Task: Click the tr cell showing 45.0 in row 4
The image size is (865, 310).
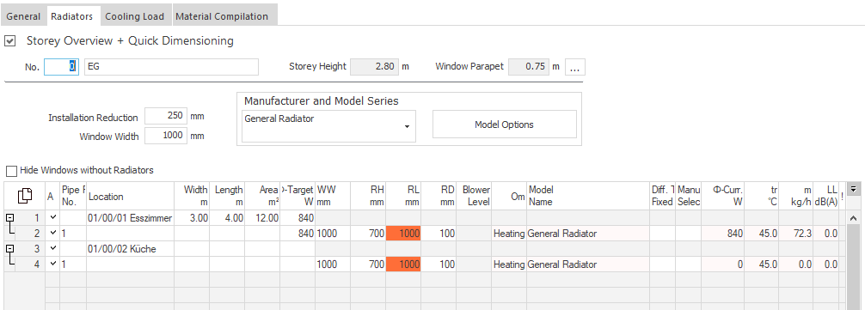Action: tap(761, 264)
